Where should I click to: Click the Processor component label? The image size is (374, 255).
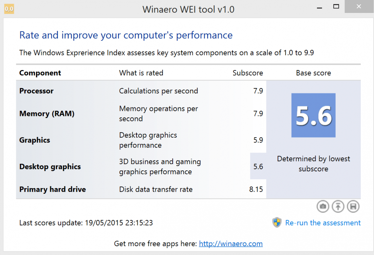[36, 91]
